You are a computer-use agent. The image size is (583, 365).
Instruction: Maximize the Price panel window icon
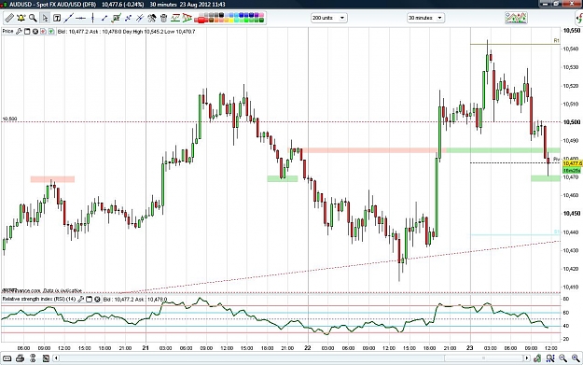coord(27,32)
